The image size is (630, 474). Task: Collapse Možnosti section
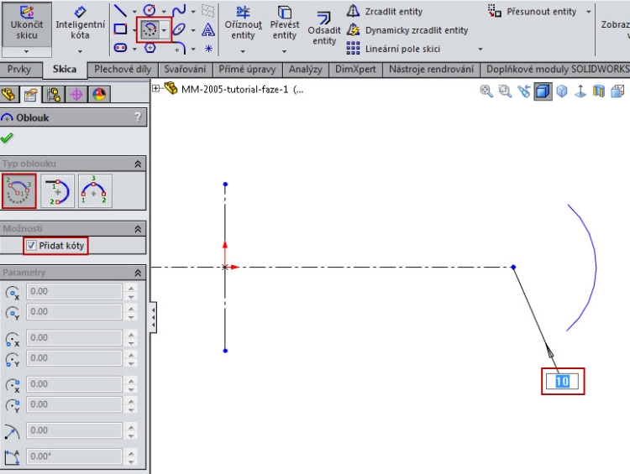(138, 229)
